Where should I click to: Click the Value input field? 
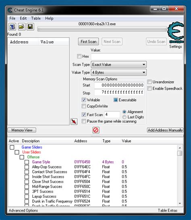point(137,56)
